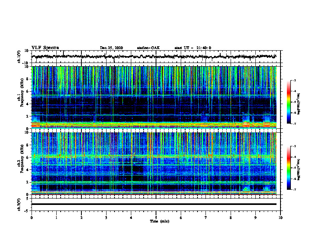Select the ch.1 color bar log(PSD) label

point(299,104)
